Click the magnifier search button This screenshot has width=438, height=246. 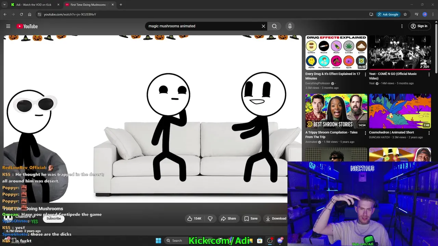pos(274,26)
